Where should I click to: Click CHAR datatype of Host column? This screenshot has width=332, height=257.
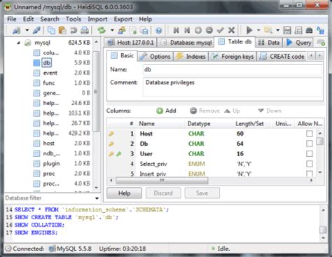tap(196, 134)
